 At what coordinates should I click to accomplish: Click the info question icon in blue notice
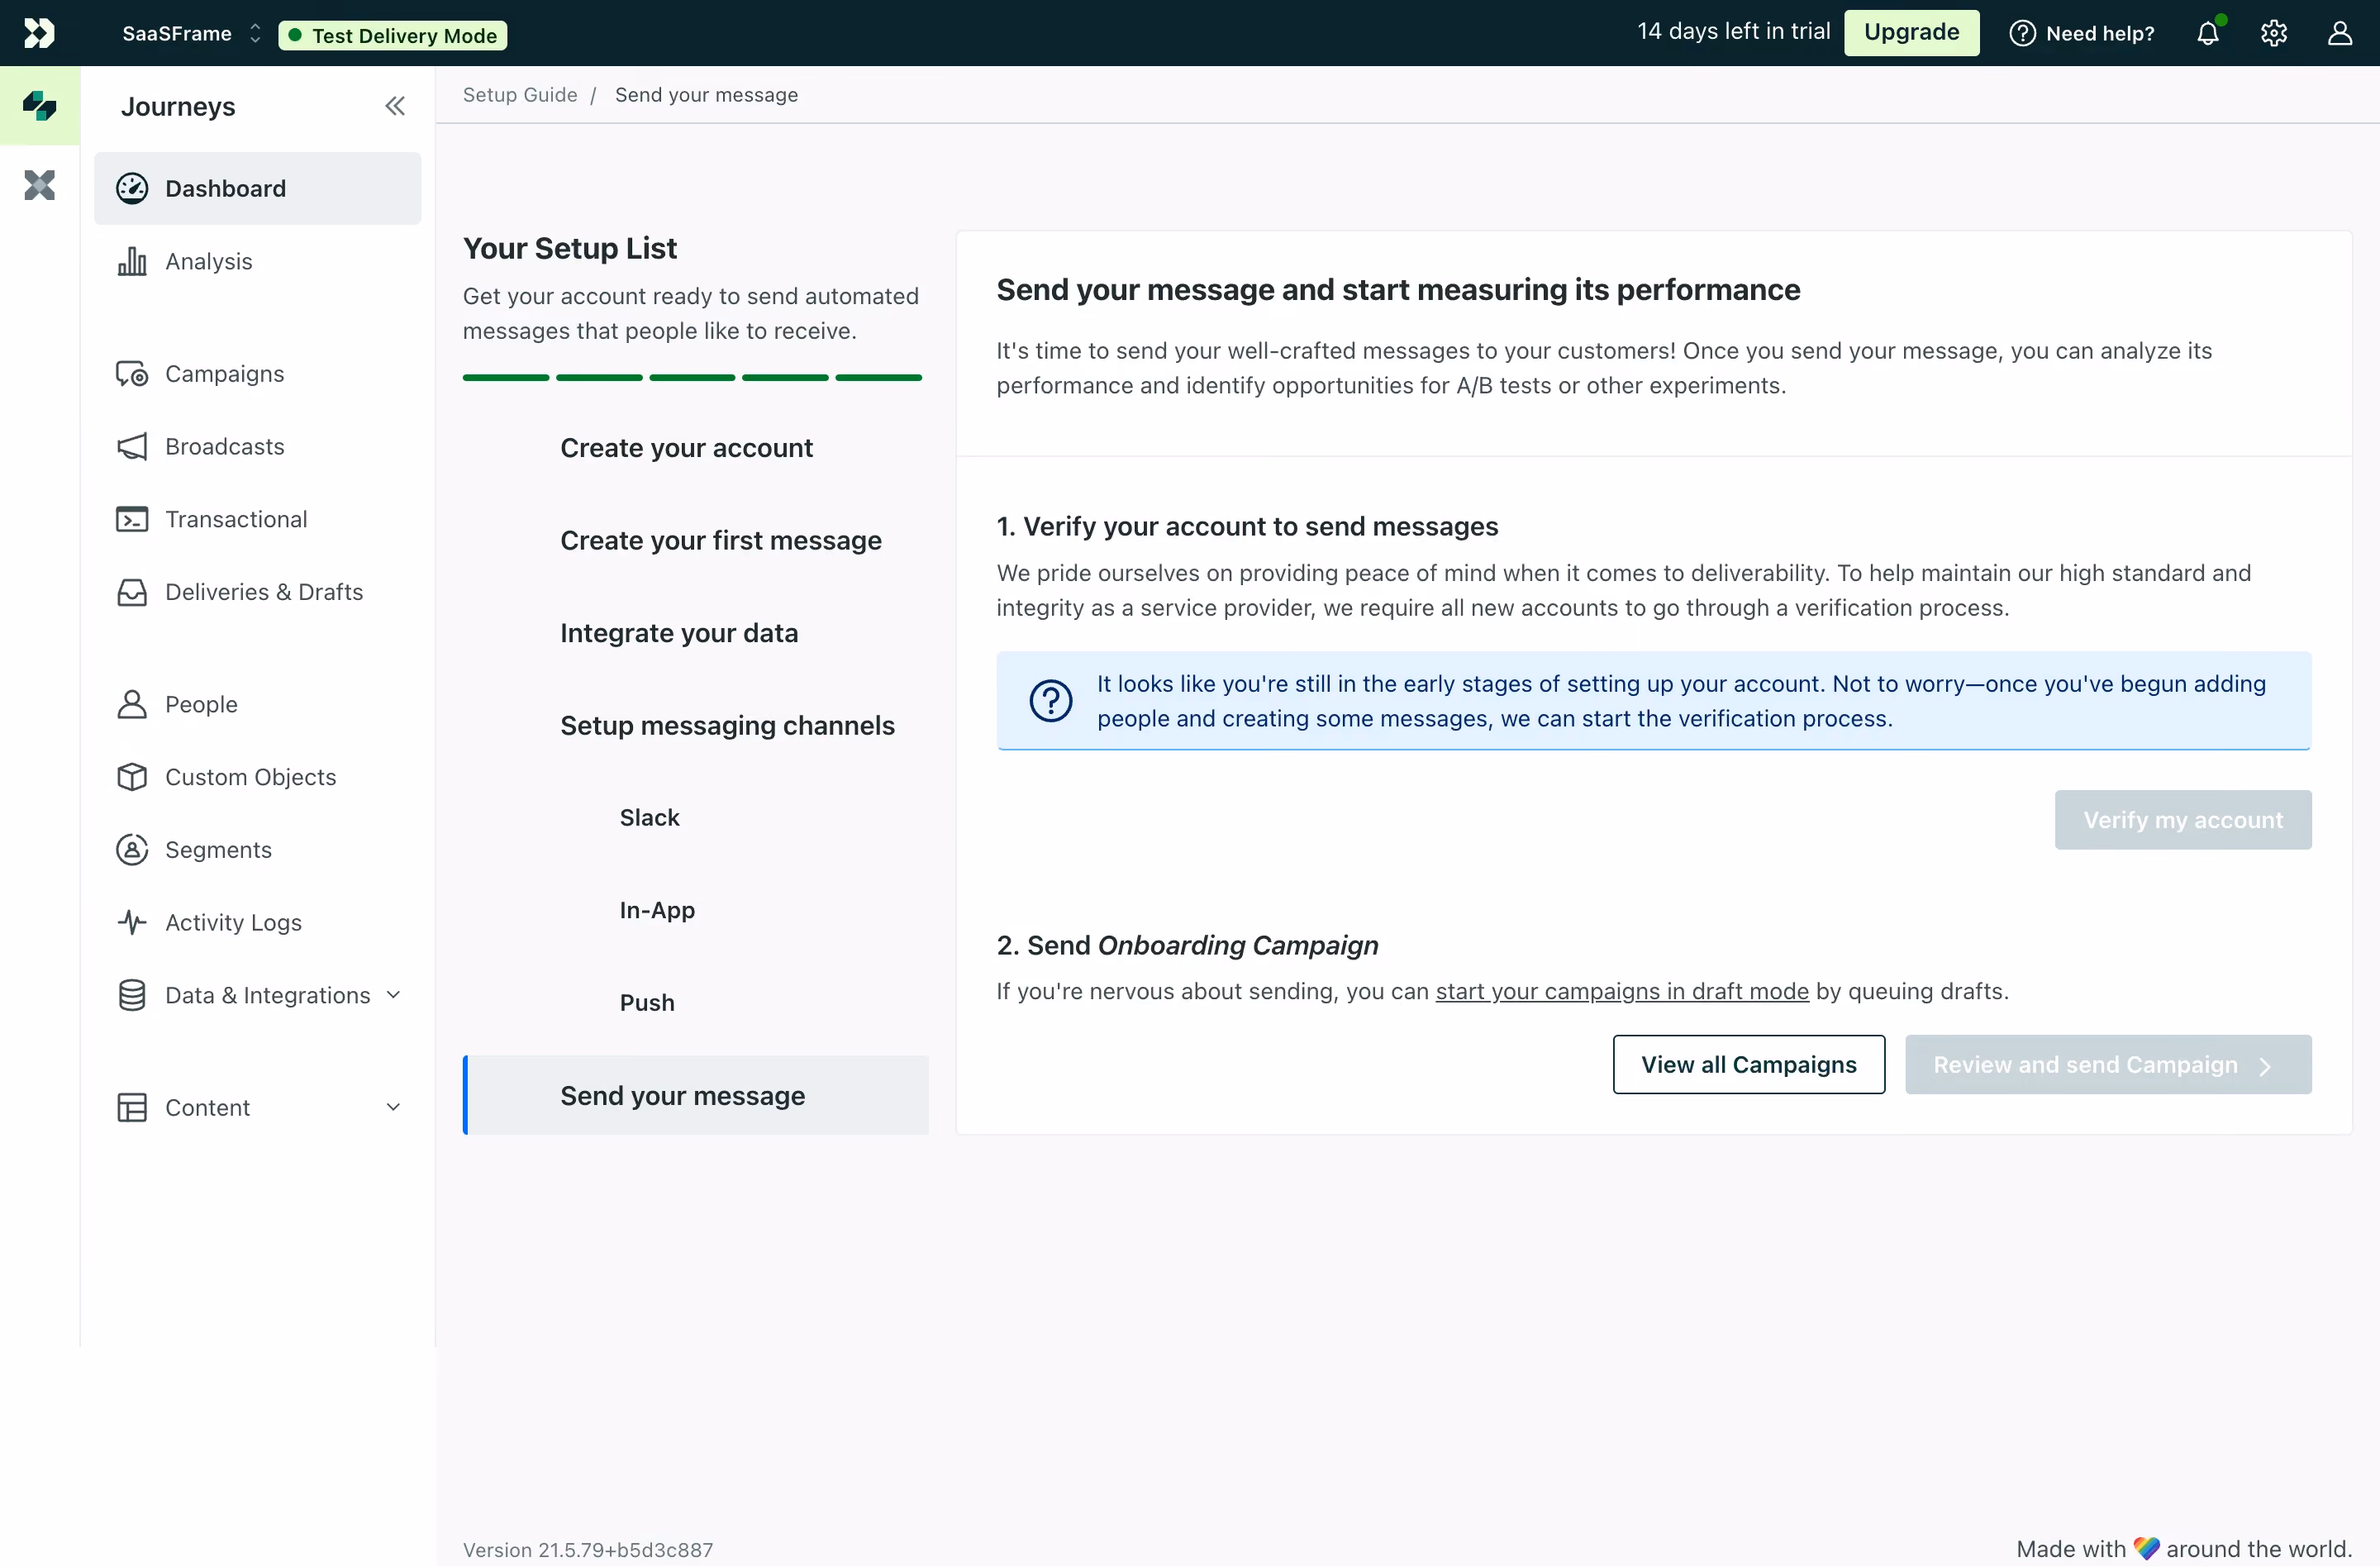tap(1051, 701)
